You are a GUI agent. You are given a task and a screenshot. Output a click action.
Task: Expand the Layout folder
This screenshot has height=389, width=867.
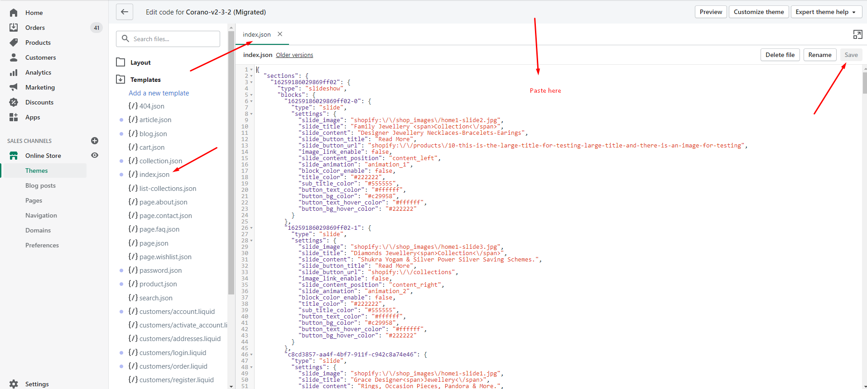coord(120,62)
